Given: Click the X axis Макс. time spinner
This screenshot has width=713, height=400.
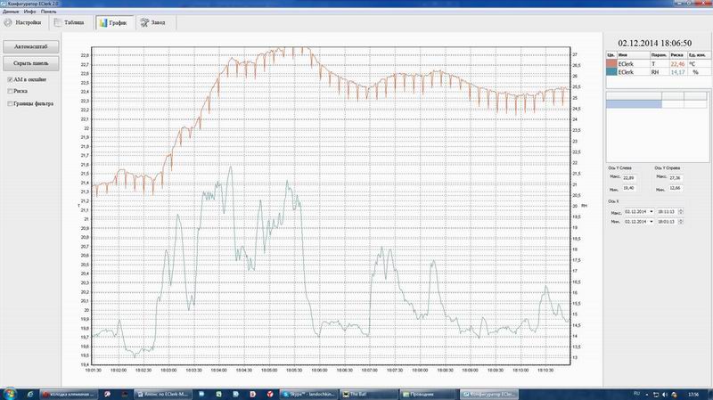Looking at the screenshot, I should (x=682, y=212).
